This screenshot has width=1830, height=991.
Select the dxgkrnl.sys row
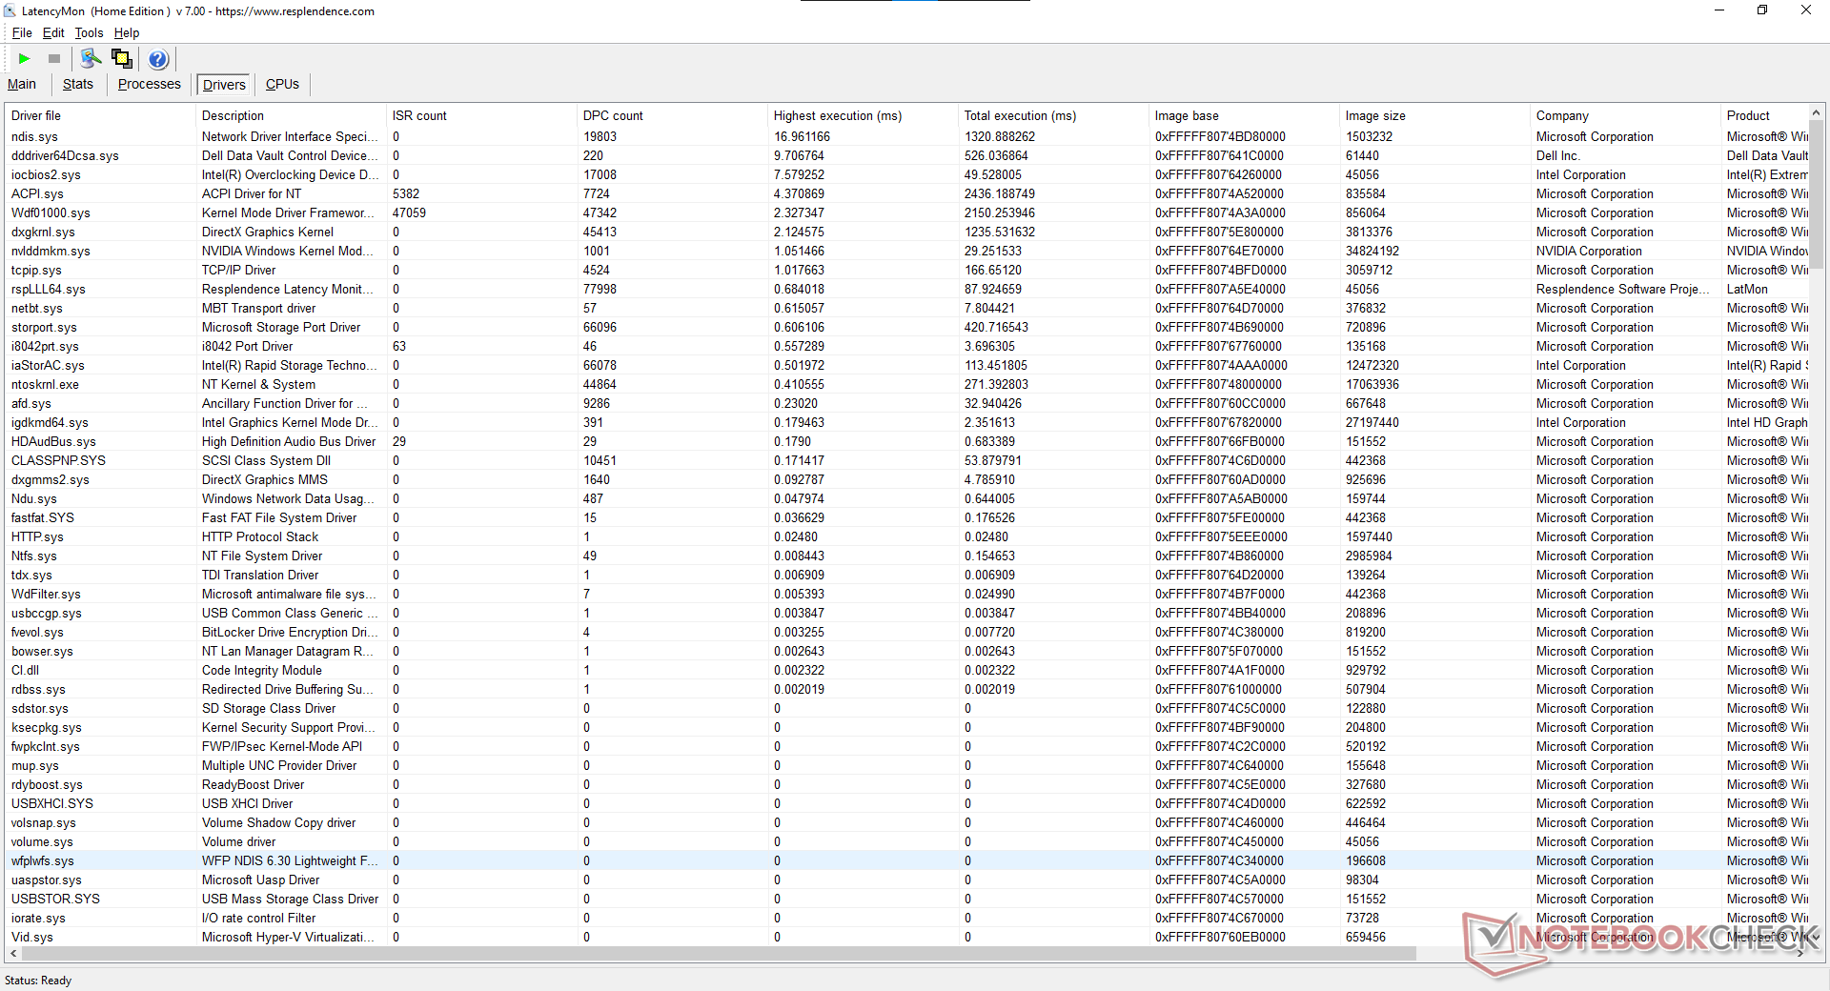click(x=907, y=232)
